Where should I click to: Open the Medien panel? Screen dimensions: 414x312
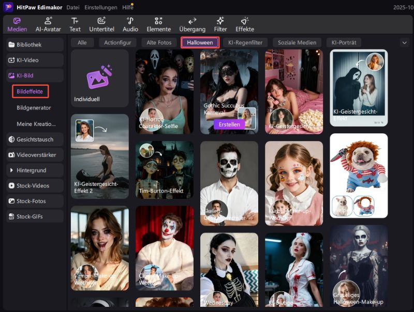coord(17,25)
